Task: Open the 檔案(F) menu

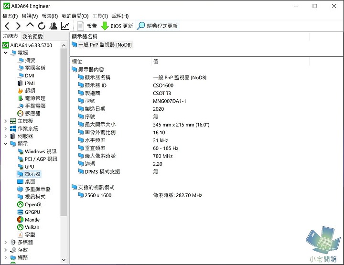Action: [x=10, y=16]
